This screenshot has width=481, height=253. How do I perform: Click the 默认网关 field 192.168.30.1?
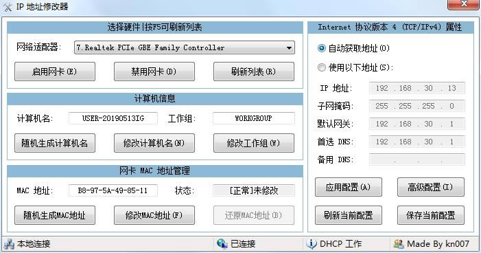[x=417, y=124]
